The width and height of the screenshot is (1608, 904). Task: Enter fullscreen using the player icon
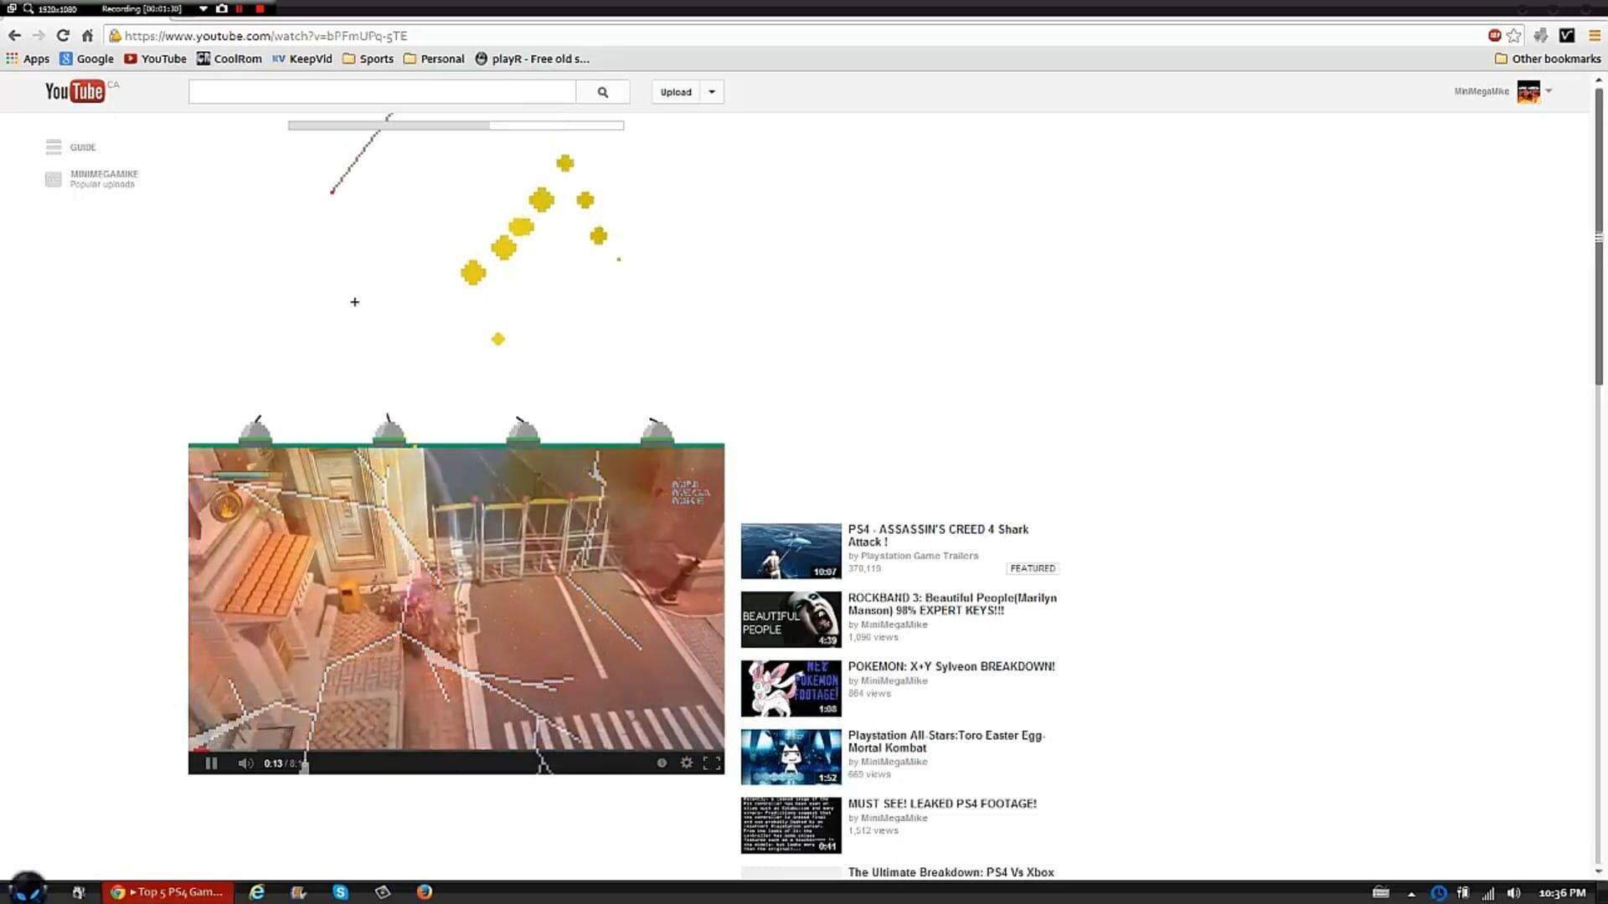click(x=713, y=763)
